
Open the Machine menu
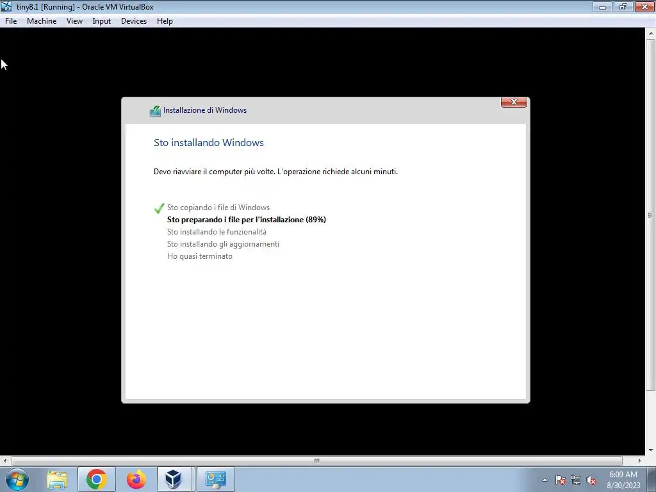coord(42,21)
